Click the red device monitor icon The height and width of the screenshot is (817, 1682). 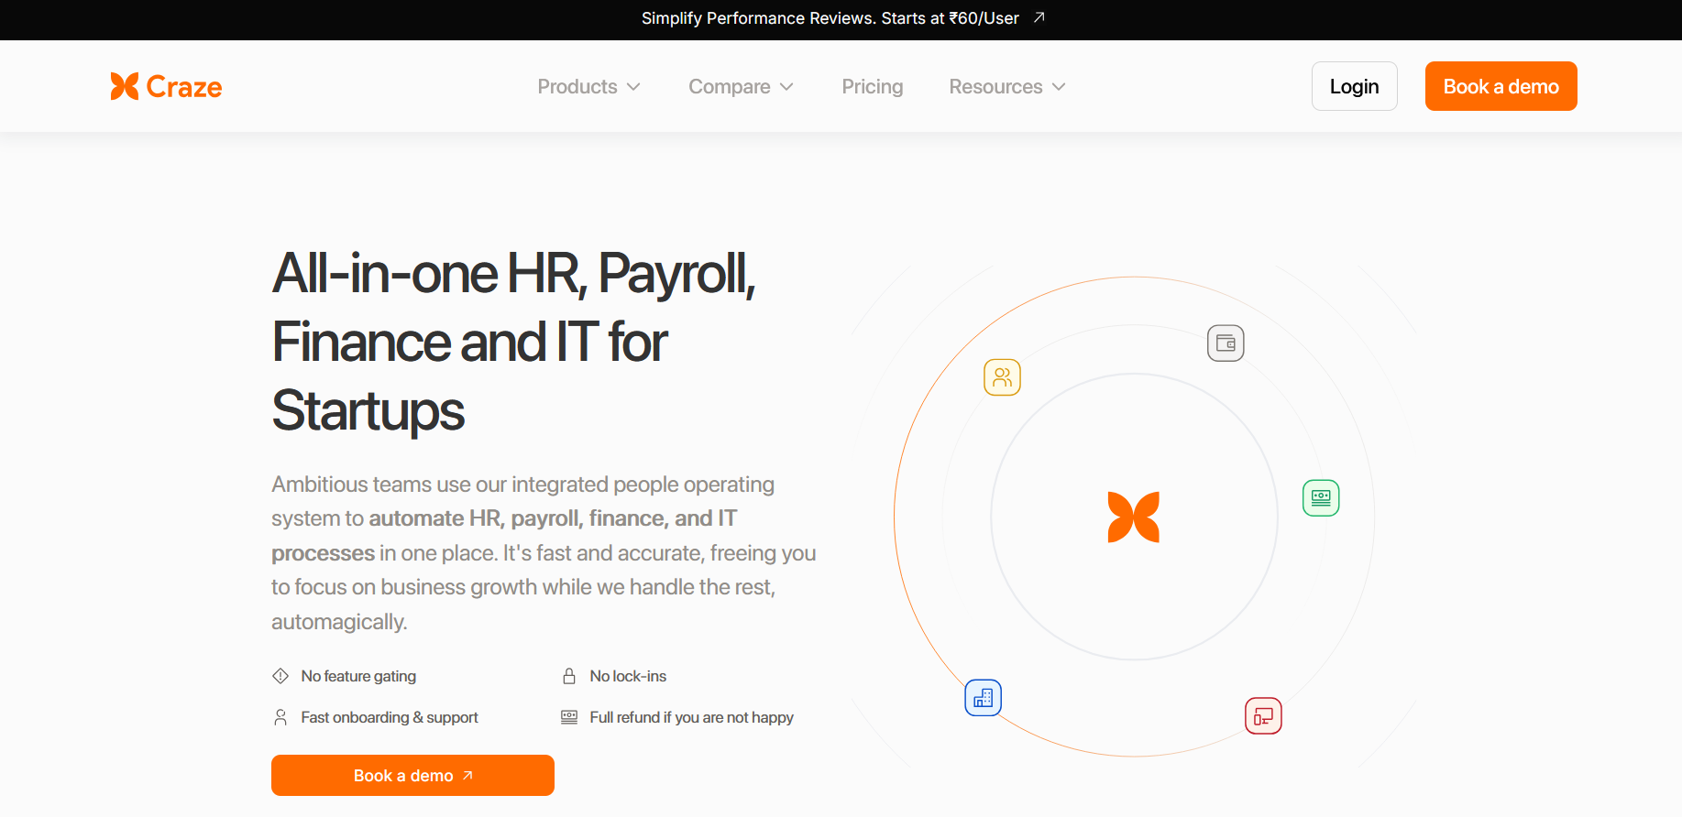click(x=1263, y=716)
